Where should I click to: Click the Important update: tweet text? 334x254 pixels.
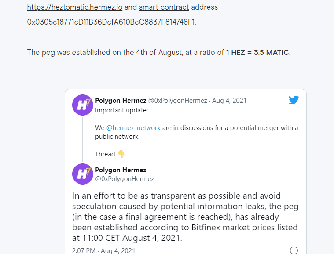click(121, 110)
